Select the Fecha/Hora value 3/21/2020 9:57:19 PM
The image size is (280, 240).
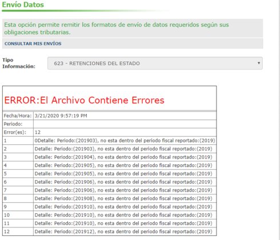(61, 116)
